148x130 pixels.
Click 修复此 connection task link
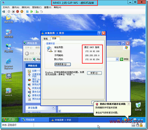click(x=34, y=88)
